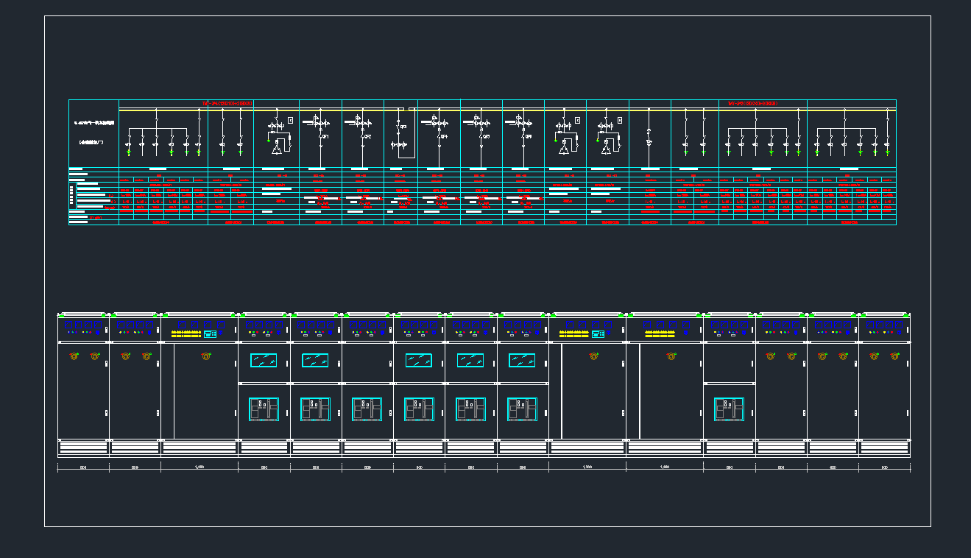
Task: Select yellow indicator strip on third cabinet
Action: 186,333
